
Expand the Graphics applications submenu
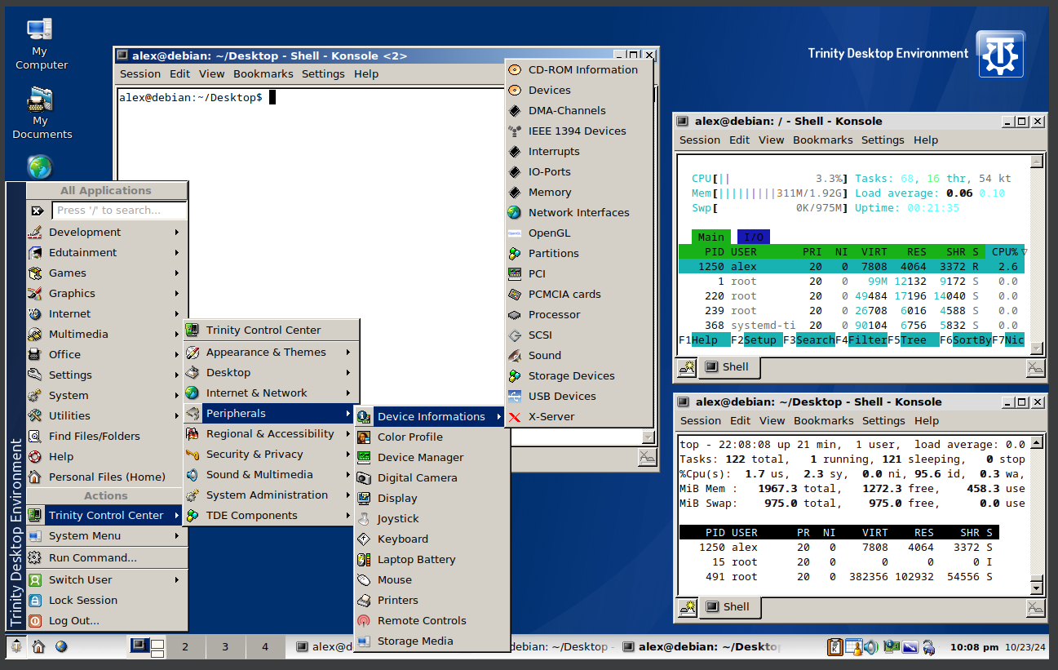pos(72,294)
